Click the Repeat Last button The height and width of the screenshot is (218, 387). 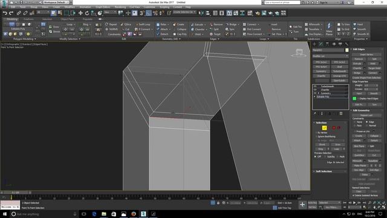click(366, 115)
